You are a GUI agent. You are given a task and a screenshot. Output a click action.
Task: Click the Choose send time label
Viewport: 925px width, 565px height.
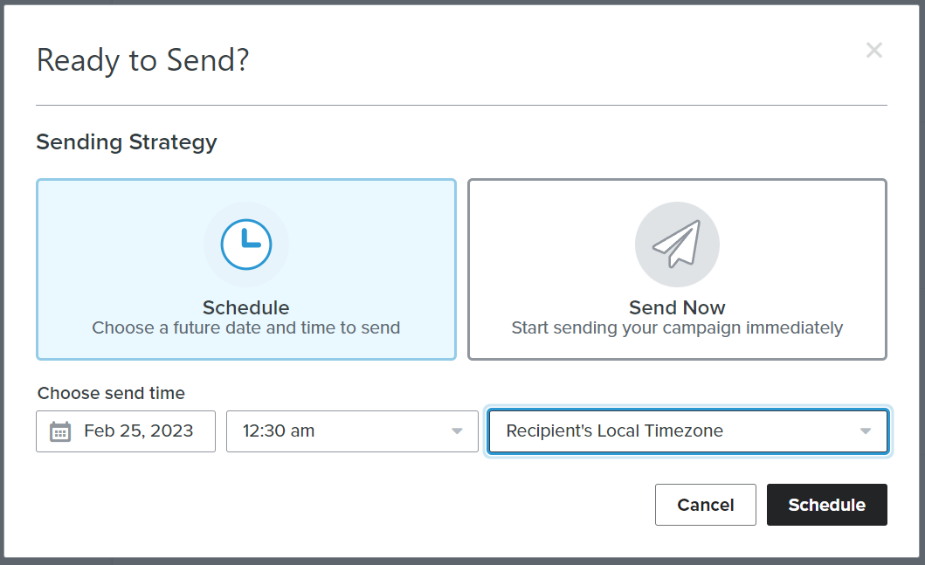click(111, 393)
